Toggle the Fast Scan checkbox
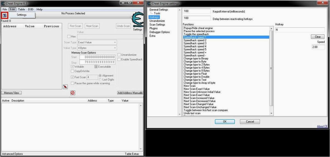 pyautogui.click(x=72, y=77)
